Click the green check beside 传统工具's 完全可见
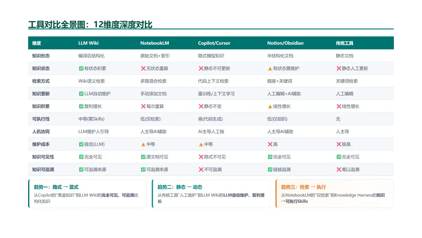Viewport: 422px width, 238px height. (339, 157)
